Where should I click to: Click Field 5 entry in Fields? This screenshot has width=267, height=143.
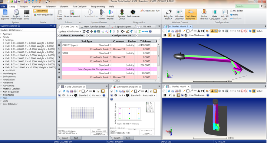point(30,55)
